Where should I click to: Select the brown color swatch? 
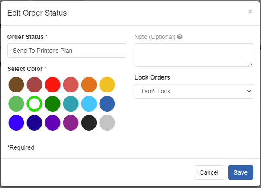(16, 85)
